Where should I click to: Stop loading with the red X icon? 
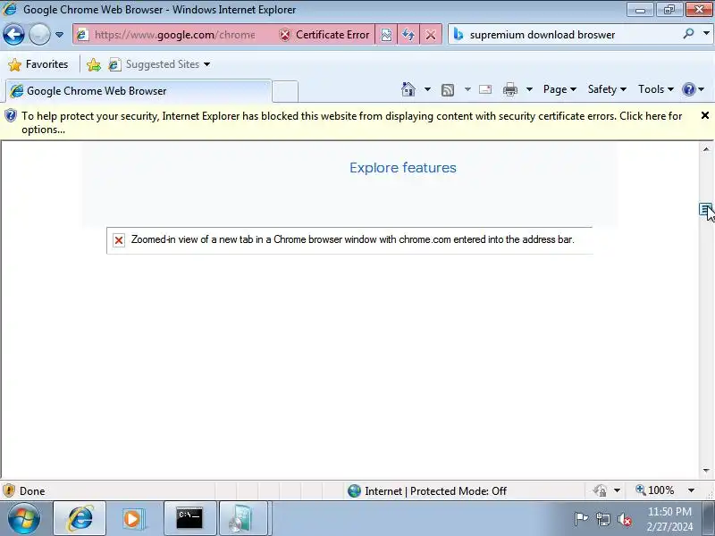(431, 35)
